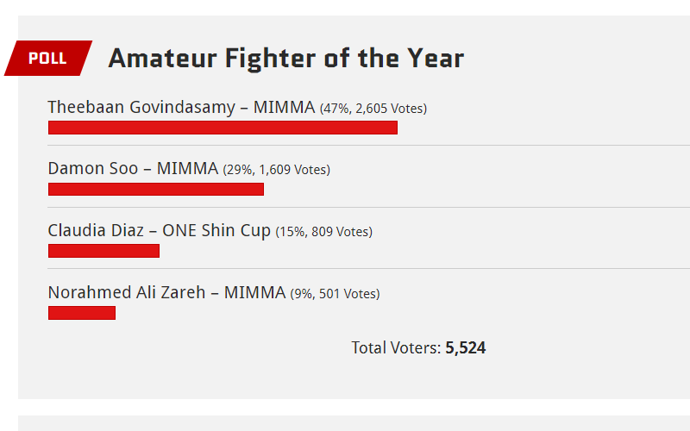Viewport: 690px width, 431px height.
Task: Click the red POLL badge
Action: tap(48, 58)
